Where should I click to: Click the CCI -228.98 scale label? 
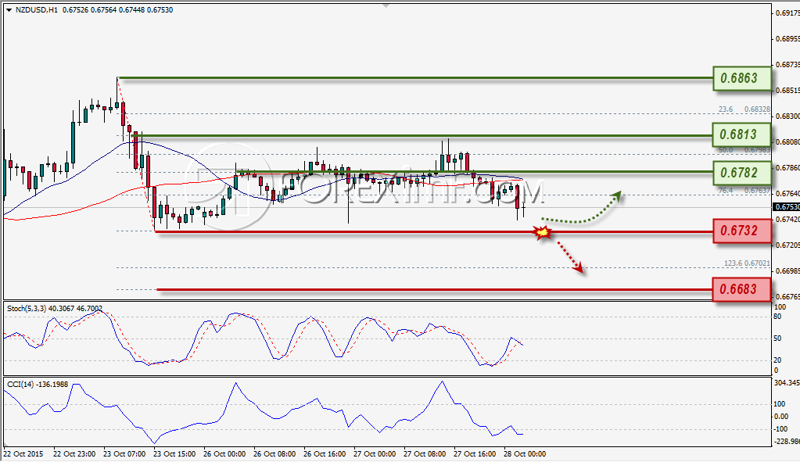(x=787, y=441)
